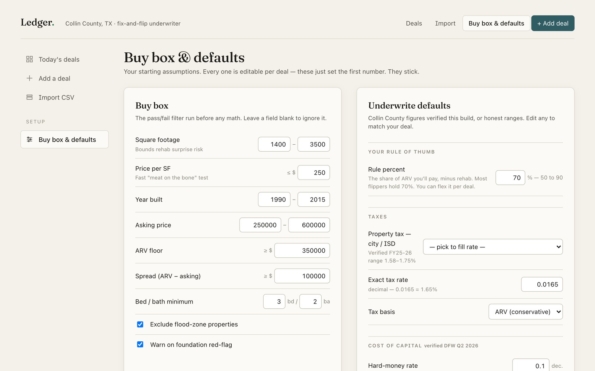Click the Collin County, TX subtitle text
This screenshot has height=371, width=595.
123,23
